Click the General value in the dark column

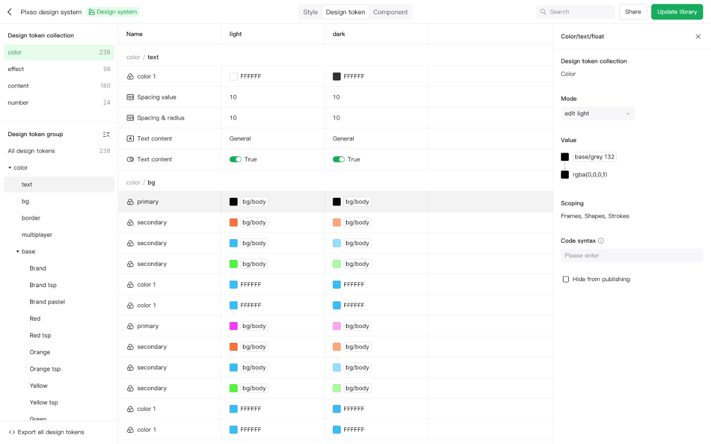point(343,139)
